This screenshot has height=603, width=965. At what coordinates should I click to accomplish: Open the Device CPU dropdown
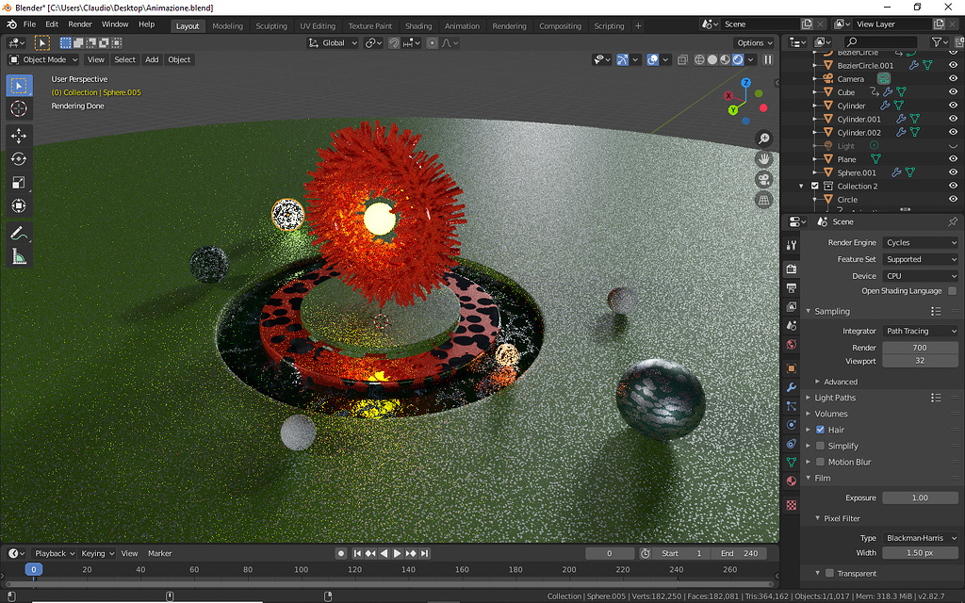click(x=921, y=276)
